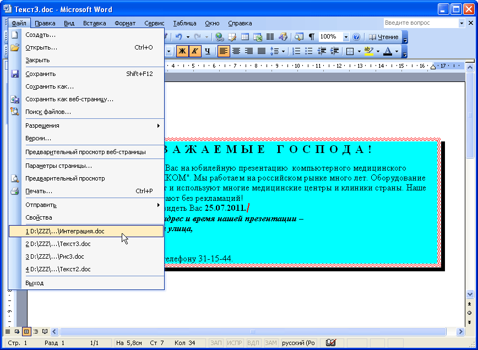Click the Insert Table icon

245,37
